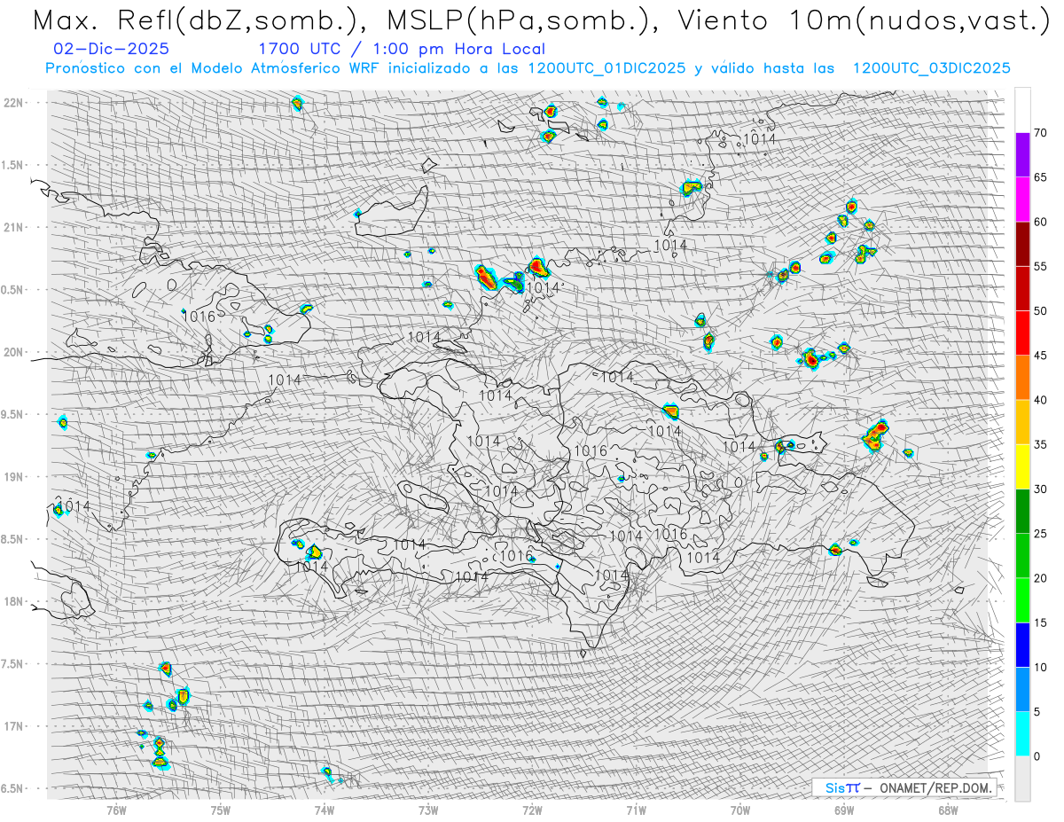This screenshot has height=822, width=1064.
Task: Click the 22N latitude label
Action: coord(12,103)
